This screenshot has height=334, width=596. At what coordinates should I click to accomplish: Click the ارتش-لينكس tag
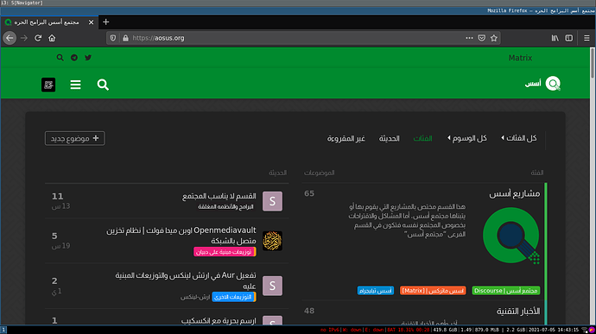tap(195, 297)
